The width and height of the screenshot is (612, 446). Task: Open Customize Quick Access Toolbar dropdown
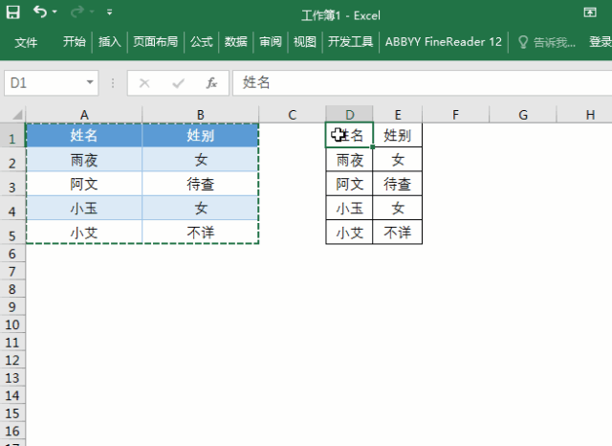pos(110,12)
